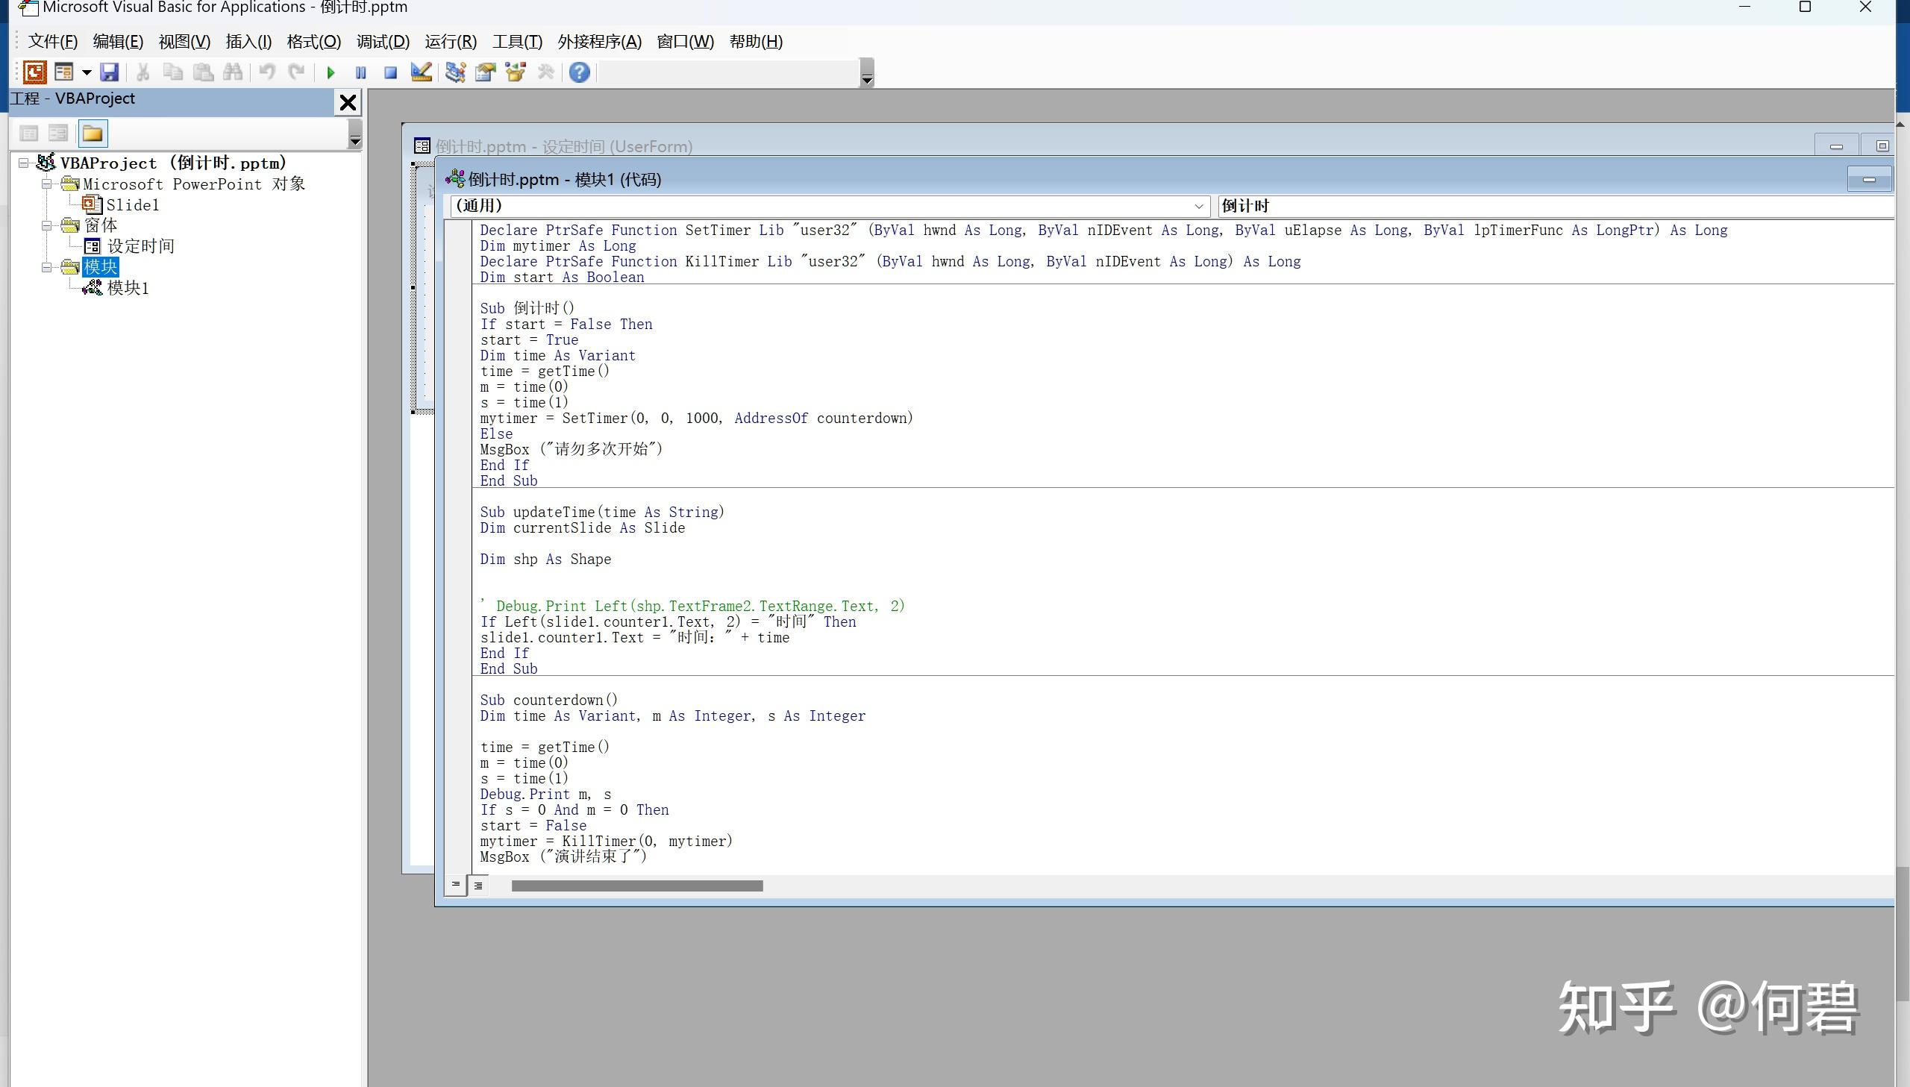Image resolution: width=1910 pixels, height=1087 pixels.
Task: Open the 窗口(W) menu
Action: pyautogui.click(x=685, y=42)
